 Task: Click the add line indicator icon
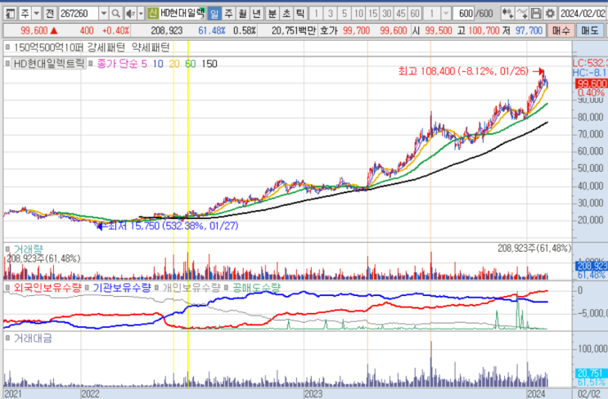[x=522, y=14]
